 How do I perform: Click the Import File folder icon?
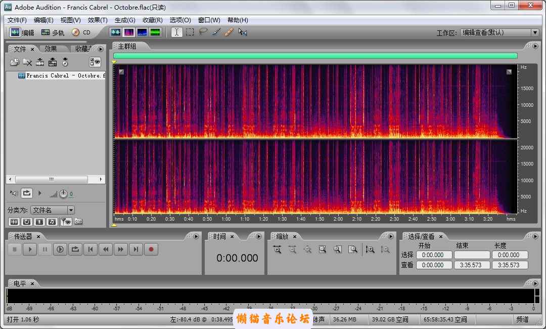click(x=14, y=62)
